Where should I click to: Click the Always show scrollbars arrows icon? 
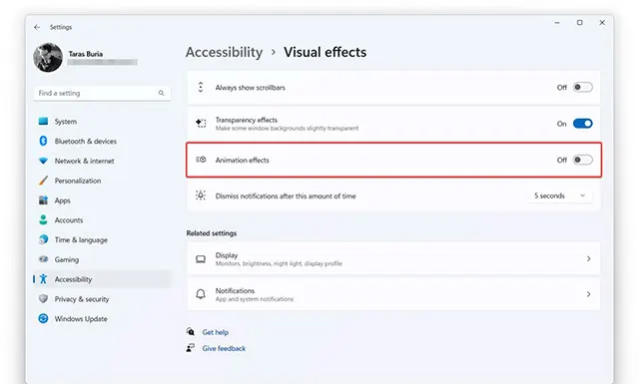tap(201, 87)
